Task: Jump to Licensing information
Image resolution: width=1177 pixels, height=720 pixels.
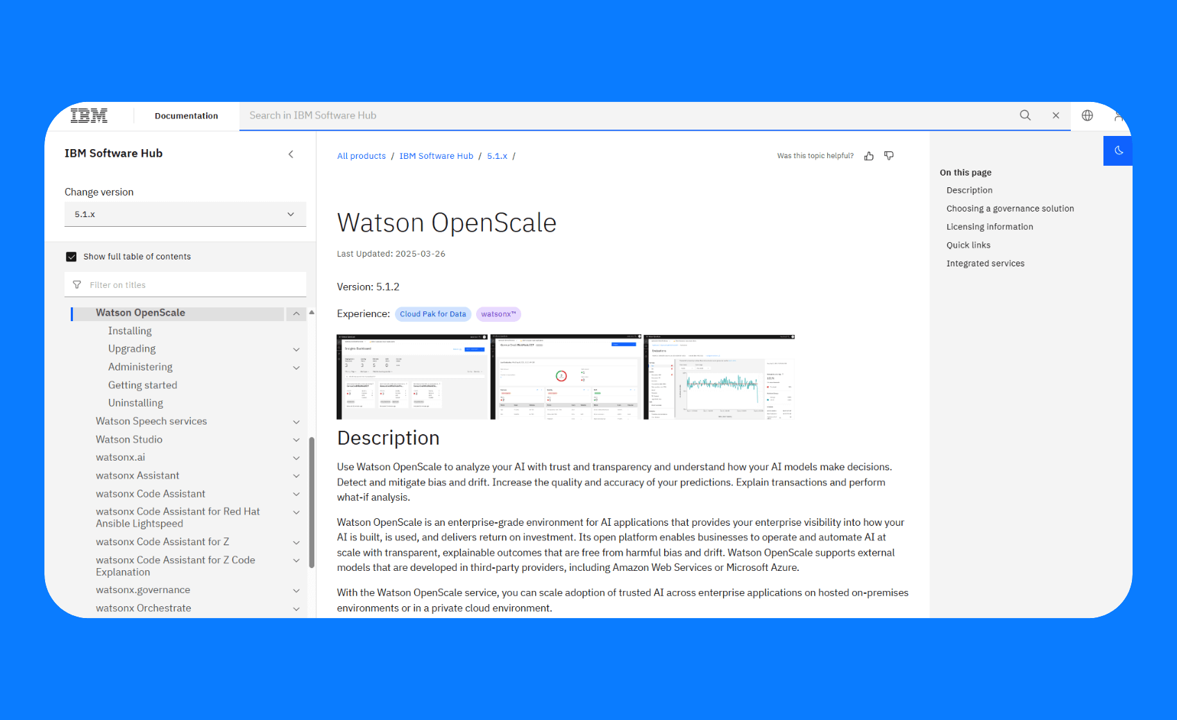Action: [x=990, y=227]
